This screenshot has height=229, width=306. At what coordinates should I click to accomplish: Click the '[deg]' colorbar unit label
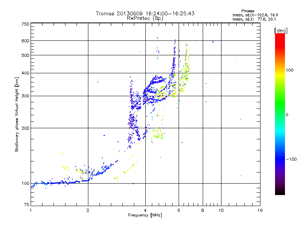tap(281, 31)
